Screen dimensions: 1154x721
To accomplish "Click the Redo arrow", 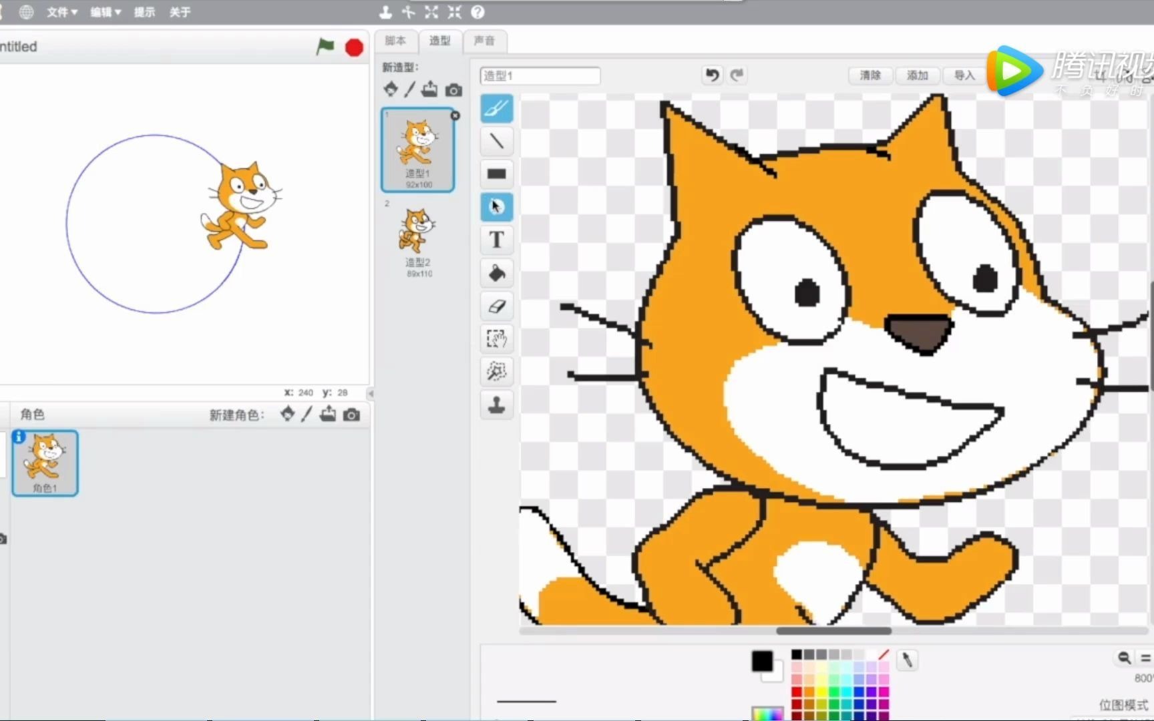I will pos(737,75).
